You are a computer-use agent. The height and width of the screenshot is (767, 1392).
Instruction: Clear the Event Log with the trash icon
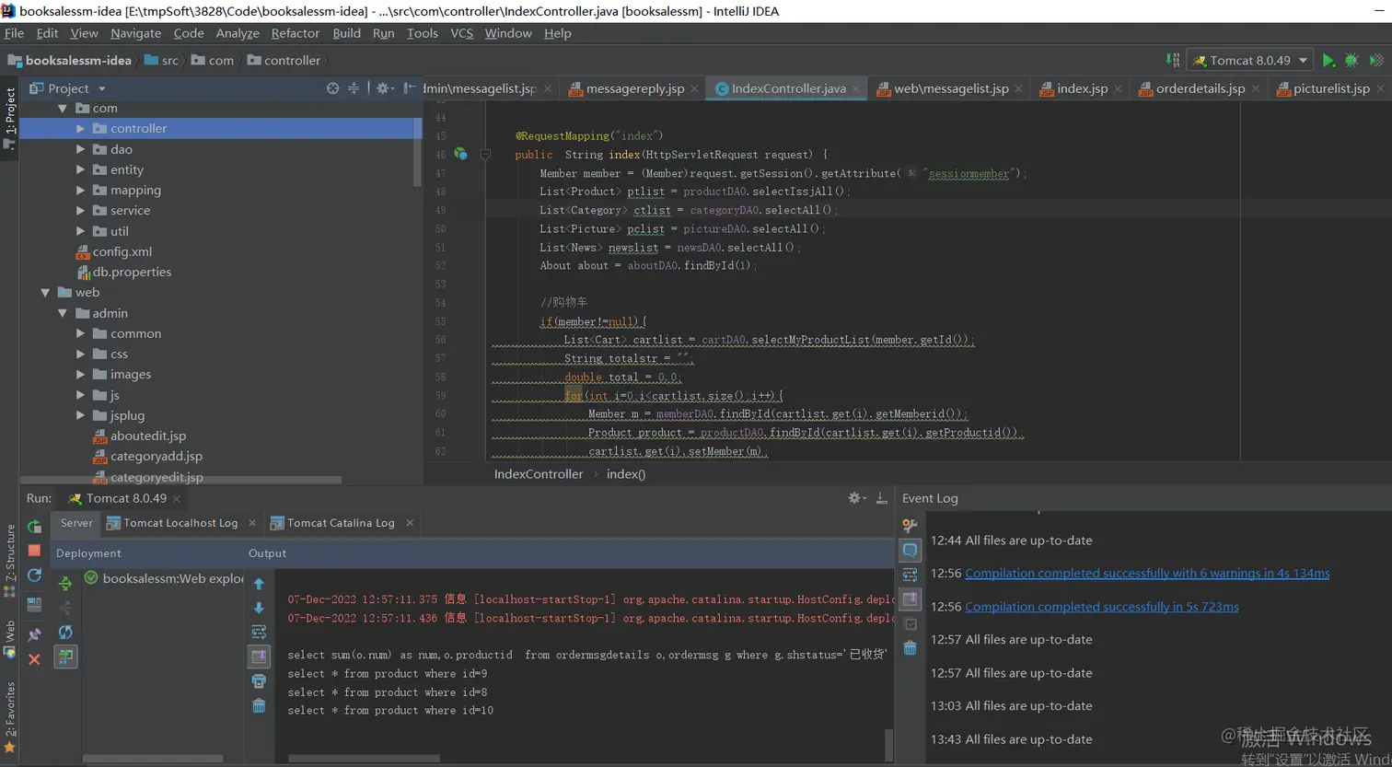click(x=910, y=648)
